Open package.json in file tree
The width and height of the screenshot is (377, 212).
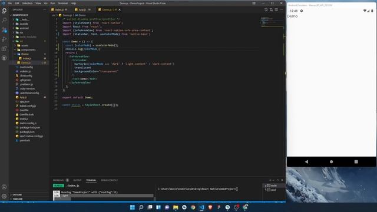27,132
